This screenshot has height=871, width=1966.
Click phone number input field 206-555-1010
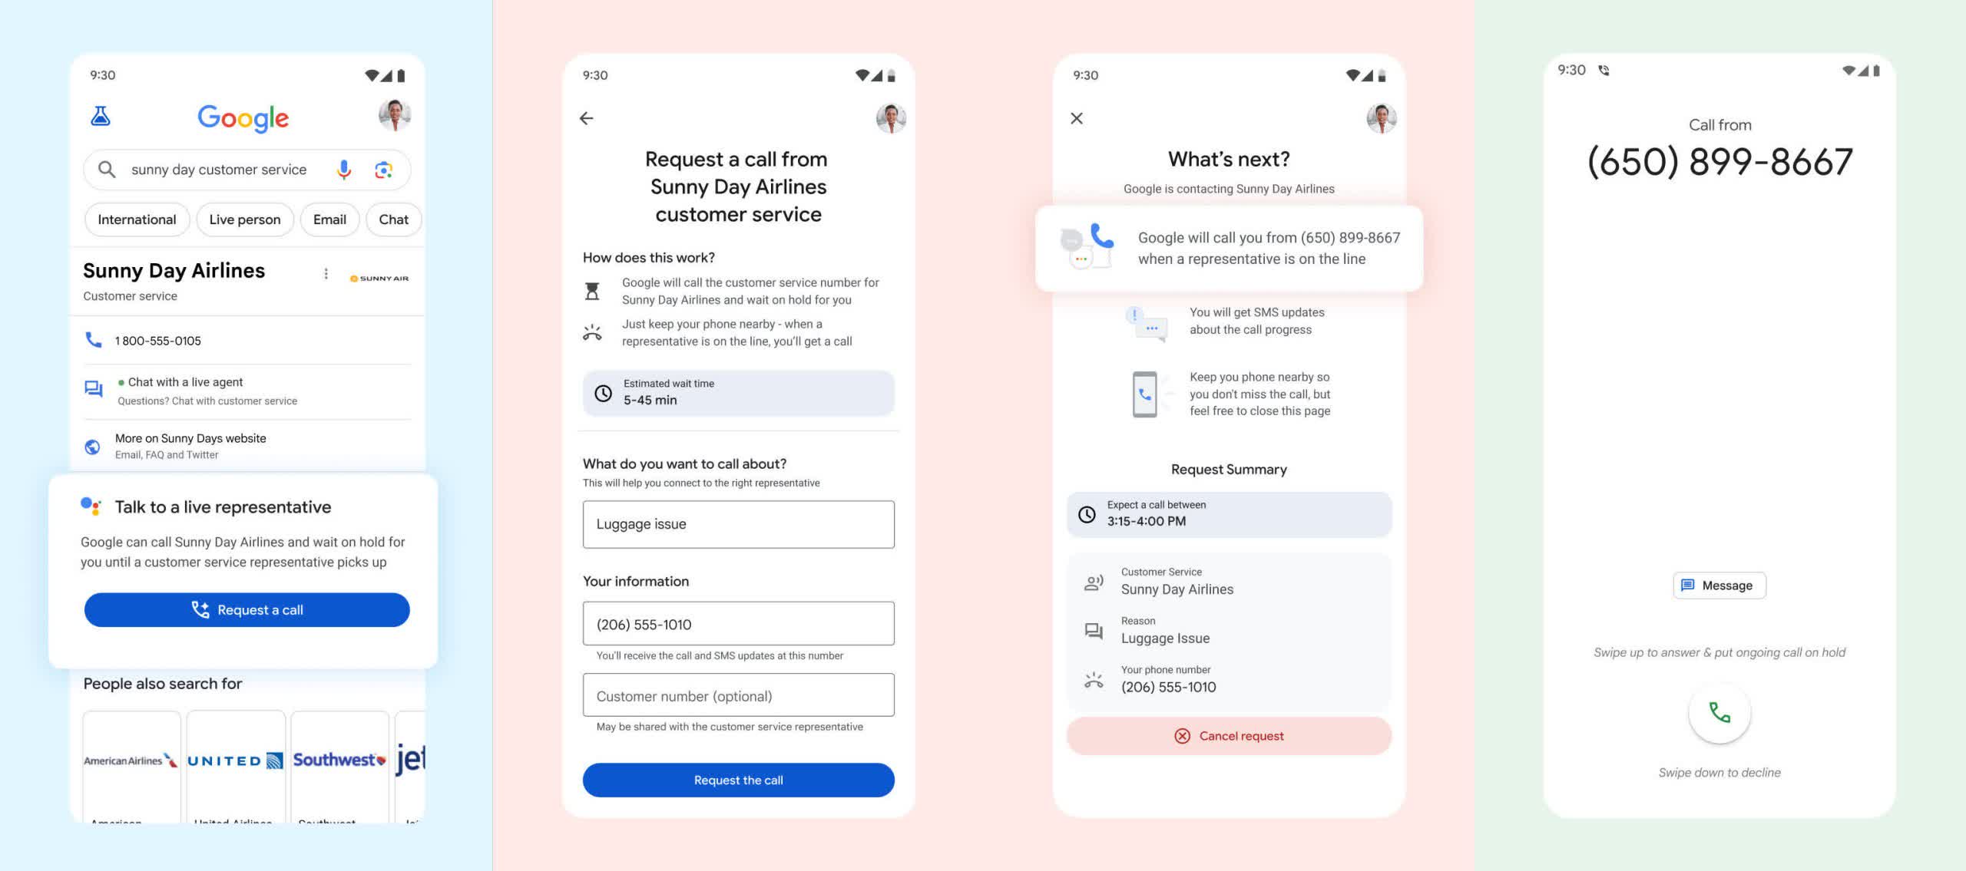(739, 624)
